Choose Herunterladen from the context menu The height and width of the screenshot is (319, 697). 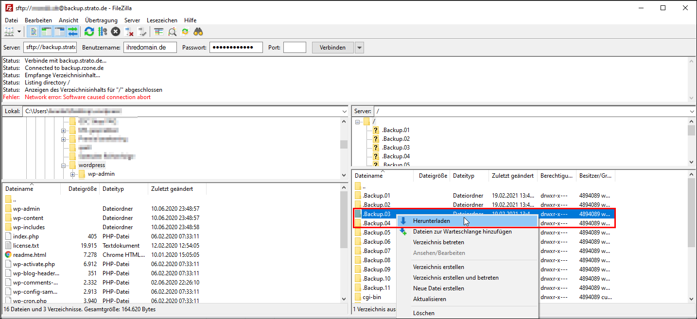pyautogui.click(x=432, y=221)
